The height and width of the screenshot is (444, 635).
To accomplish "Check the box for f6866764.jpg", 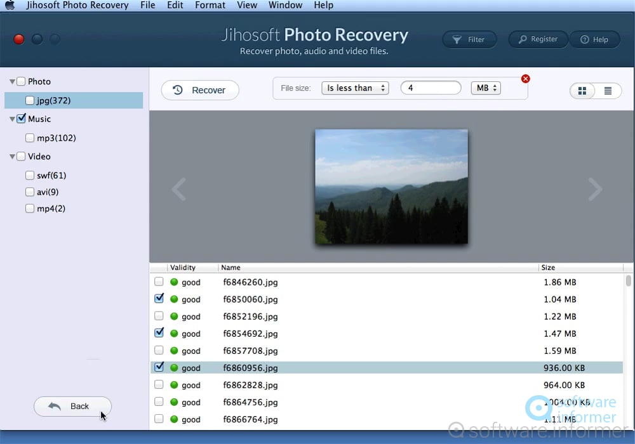I will 159,419.
